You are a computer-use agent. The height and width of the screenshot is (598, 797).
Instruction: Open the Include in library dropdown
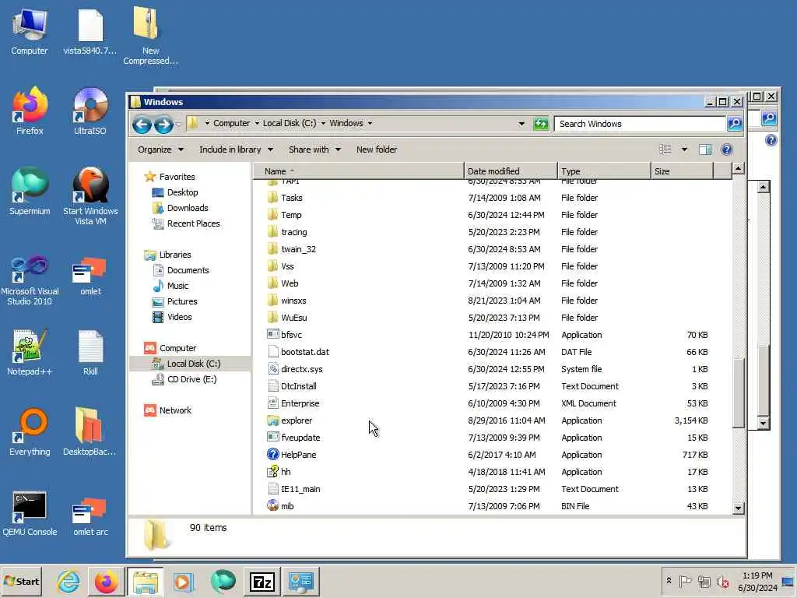236,149
